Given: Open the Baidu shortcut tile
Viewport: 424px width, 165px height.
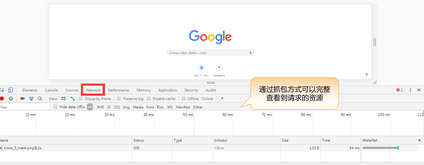Looking at the screenshot, I should [x=201, y=67].
